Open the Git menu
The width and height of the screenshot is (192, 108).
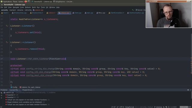point(47,7)
